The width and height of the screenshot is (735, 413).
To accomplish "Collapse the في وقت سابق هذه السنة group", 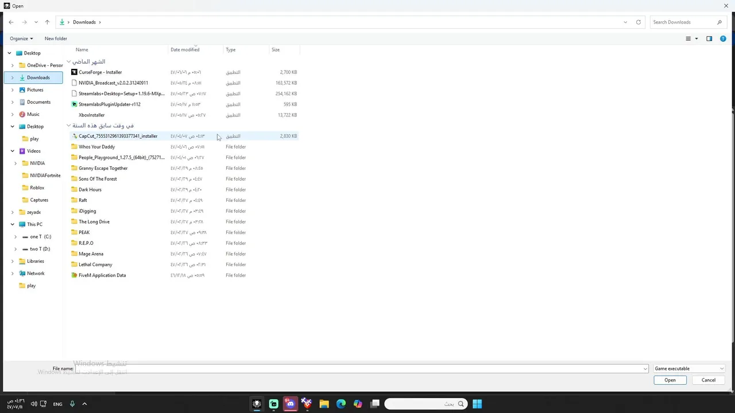I will 68,126.
